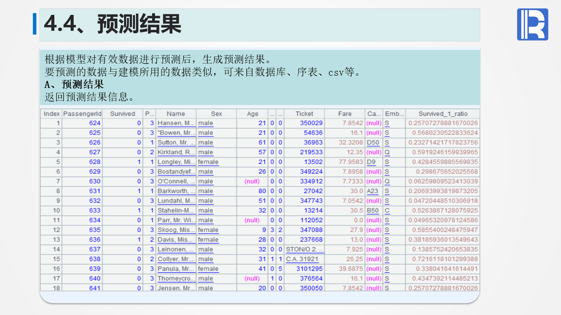561x315 pixels.
Task: Open the Barkworth name cell link
Action: pyautogui.click(x=176, y=191)
